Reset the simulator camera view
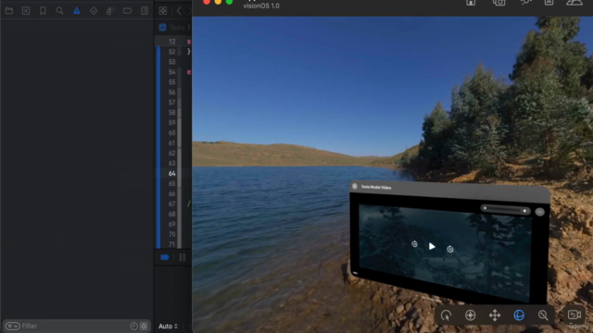The width and height of the screenshot is (593, 333). pos(574,314)
